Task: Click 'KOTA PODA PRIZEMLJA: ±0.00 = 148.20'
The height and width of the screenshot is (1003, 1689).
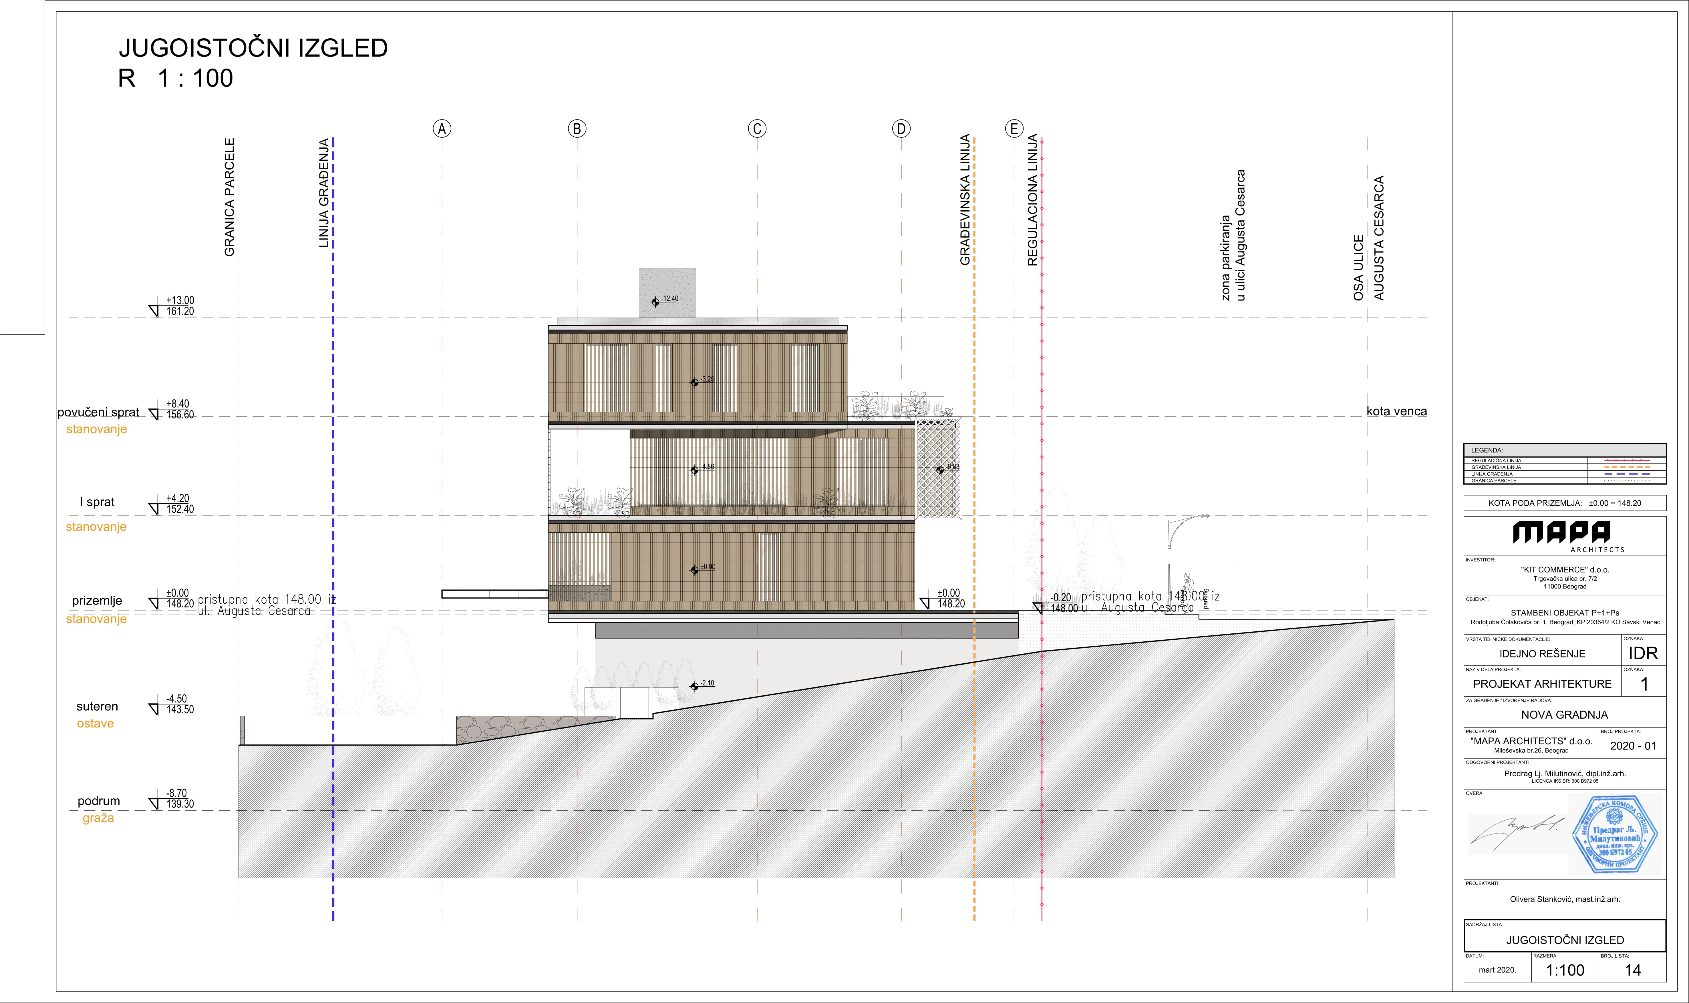Action: coord(1565,503)
